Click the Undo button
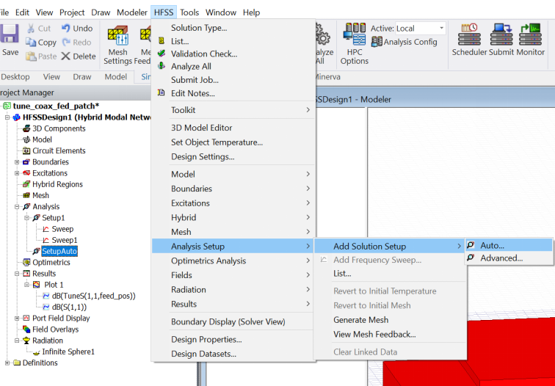Viewport: 555px width, 386px height. coord(77,29)
